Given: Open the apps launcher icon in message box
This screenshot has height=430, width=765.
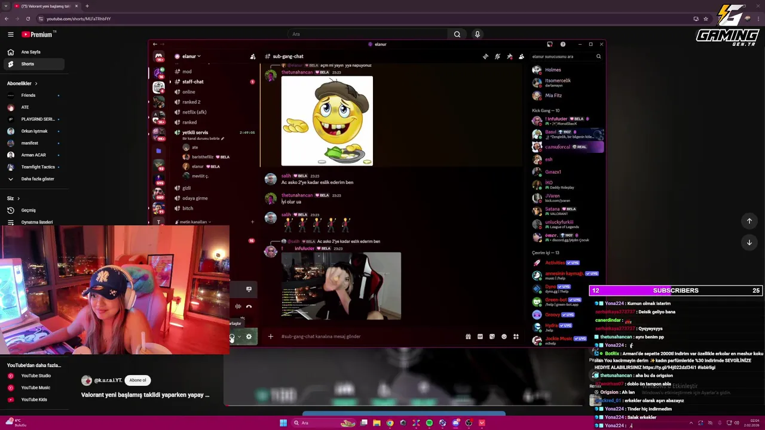Looking at the screenshot, I should click(x=516, y=336).
